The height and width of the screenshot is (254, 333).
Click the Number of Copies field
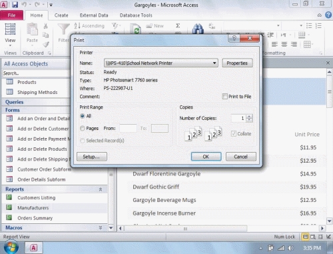(x=238, y=118)
